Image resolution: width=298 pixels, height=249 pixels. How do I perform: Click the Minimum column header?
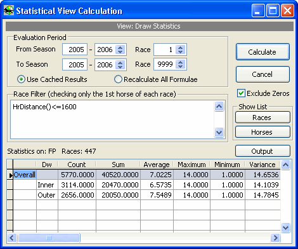pos(228,165)
